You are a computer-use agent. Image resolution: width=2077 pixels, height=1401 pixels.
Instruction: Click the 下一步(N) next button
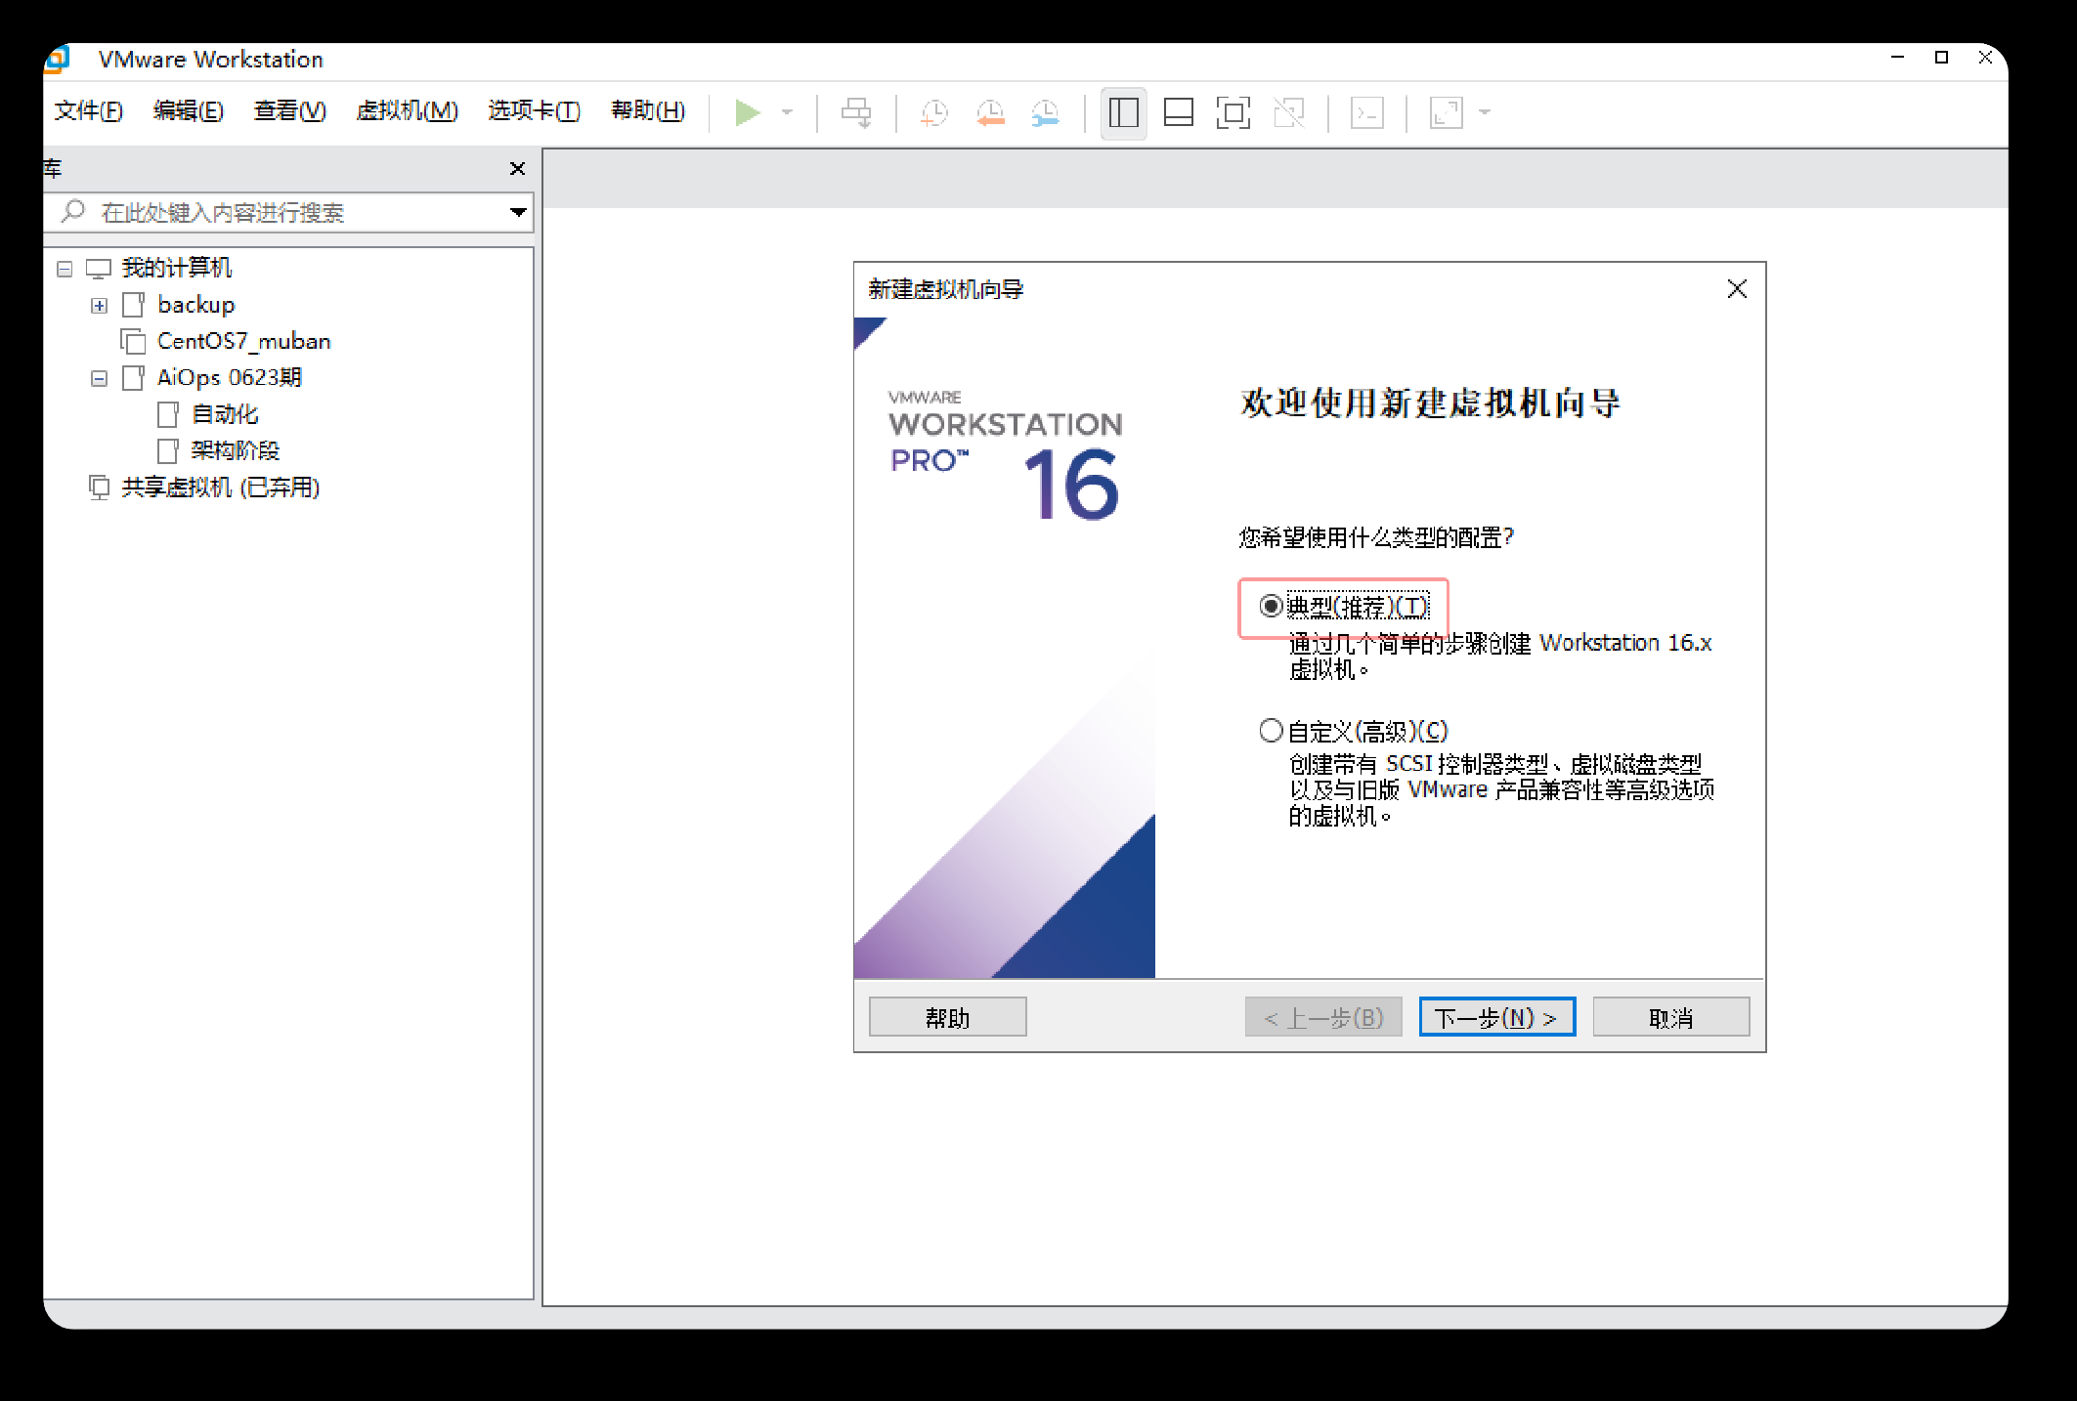pyautogui.click(x=1497, y=1017)
